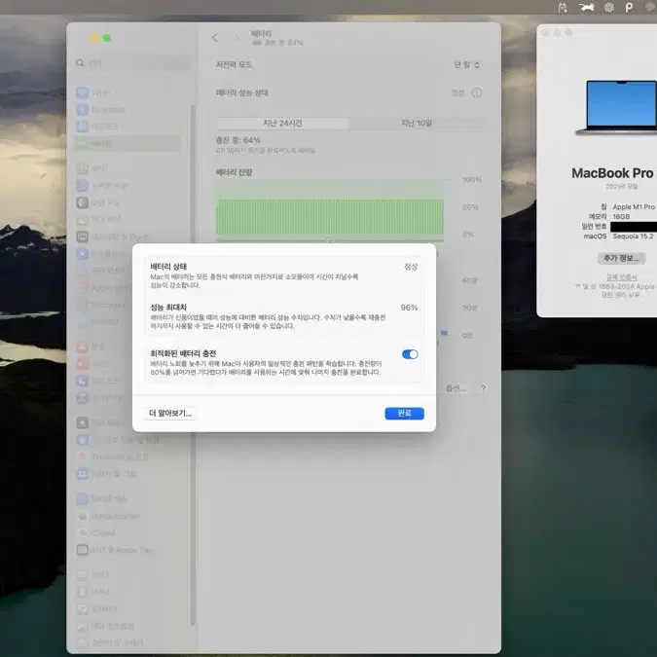Click 추가 정보... in the About window
The image size is (657, 657).
click(621, 258)
